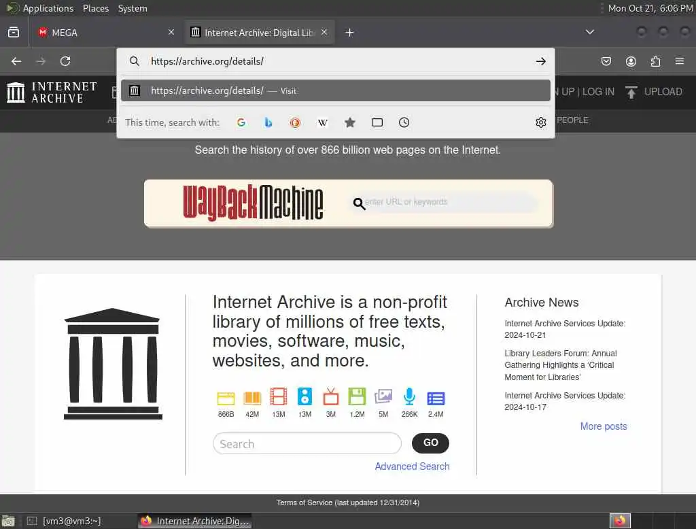Screen dimensions: 696x529
Task: Search this time with Bing
Action: point(268,122)
